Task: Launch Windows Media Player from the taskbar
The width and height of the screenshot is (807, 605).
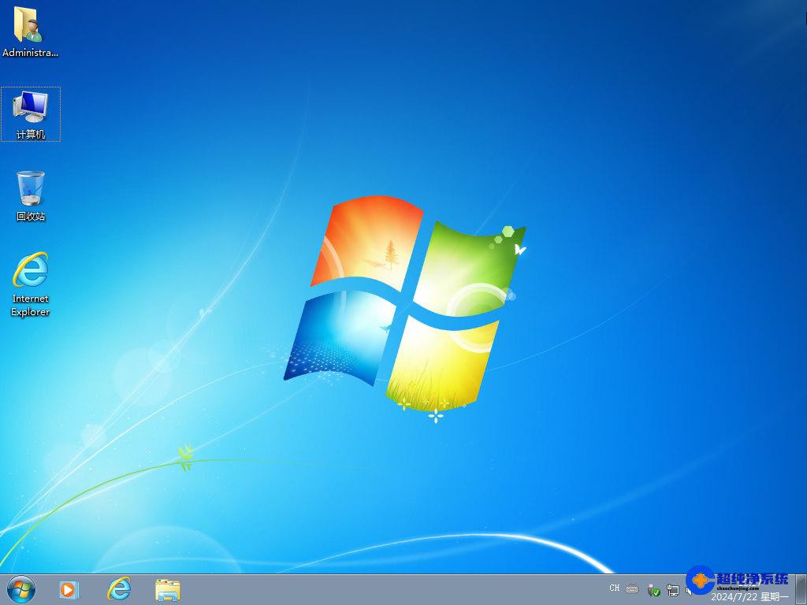Action: [69, 589]
